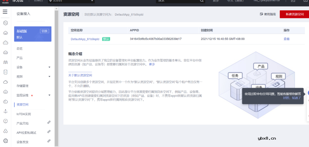Click the red 新建资源空间 button
The width and height of the screenshot is (309, 147).
coord(294,14)
